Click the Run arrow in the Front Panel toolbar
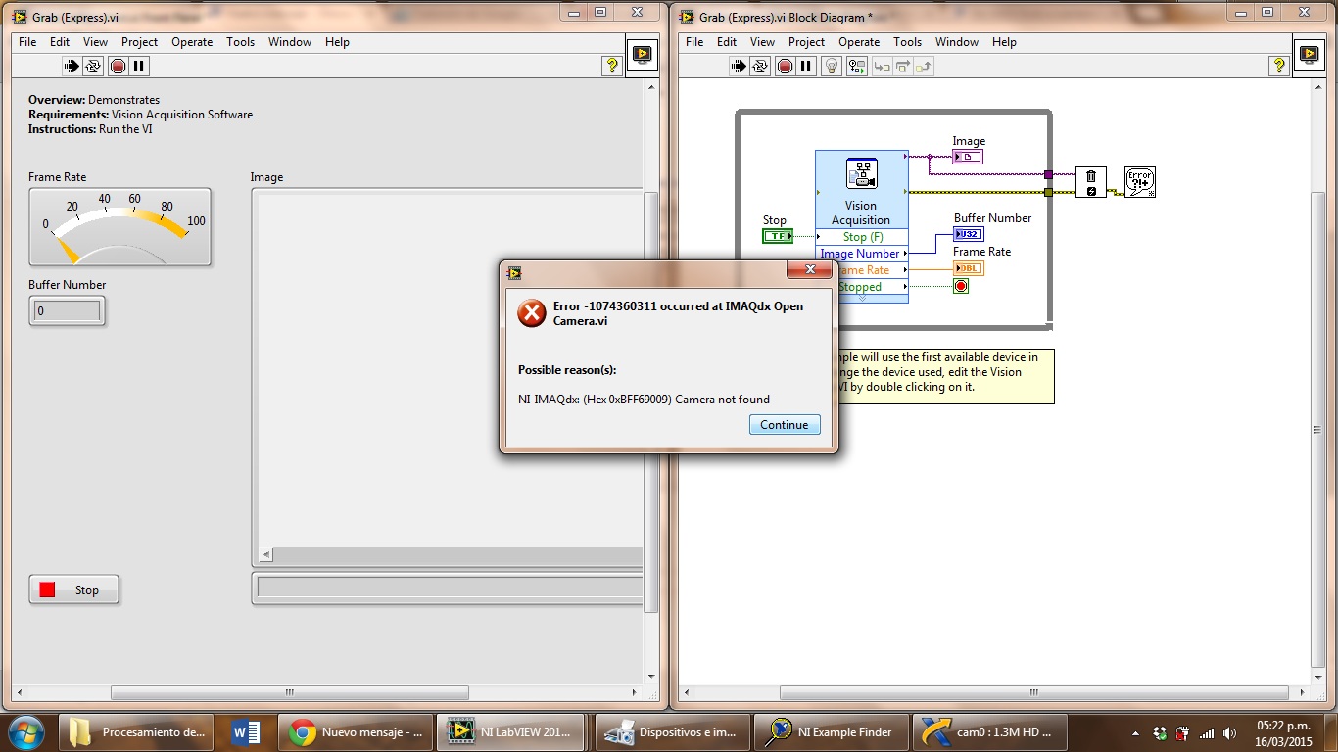The height and width of the screenshot is (752, 1338). click(72, 67)
